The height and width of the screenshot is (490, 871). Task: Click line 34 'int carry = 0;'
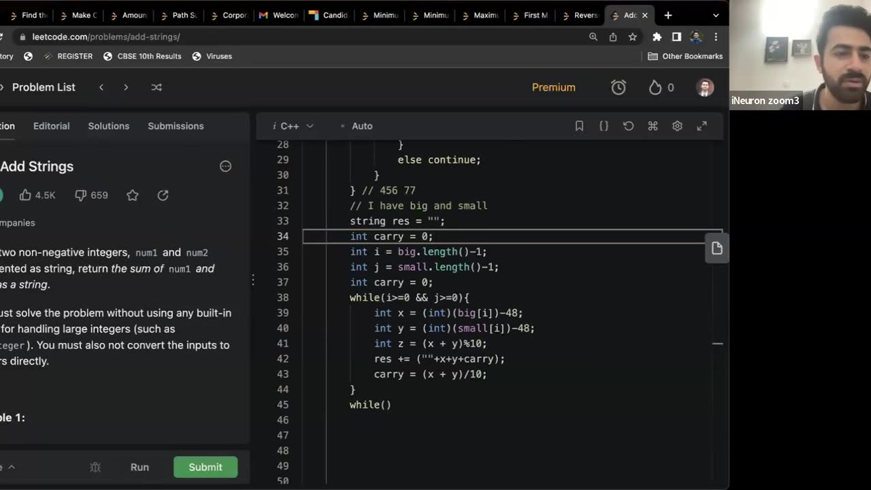pyautogui.click(x=391, y=236)
